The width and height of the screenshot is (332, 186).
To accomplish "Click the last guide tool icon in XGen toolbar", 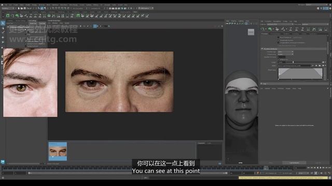I will coord(326,29).
